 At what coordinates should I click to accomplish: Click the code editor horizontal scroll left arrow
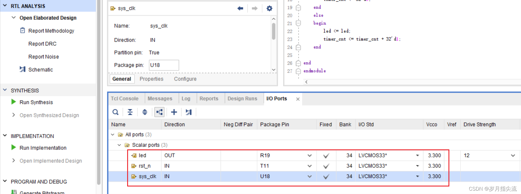[x=306, y=82]
